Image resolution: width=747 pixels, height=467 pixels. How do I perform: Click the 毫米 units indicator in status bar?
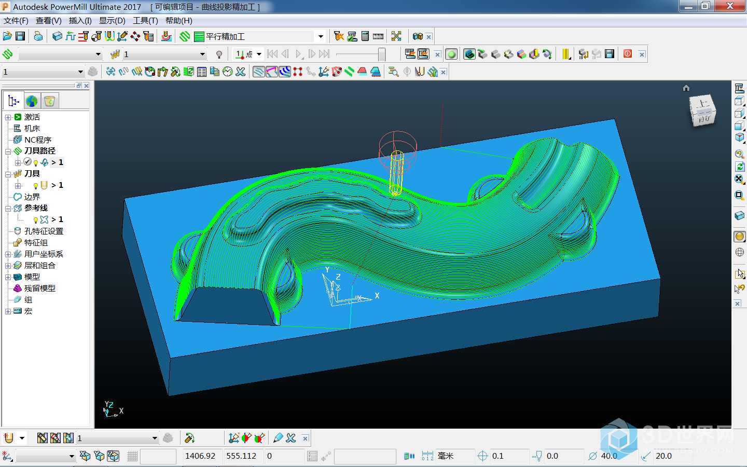click(446, 456)
